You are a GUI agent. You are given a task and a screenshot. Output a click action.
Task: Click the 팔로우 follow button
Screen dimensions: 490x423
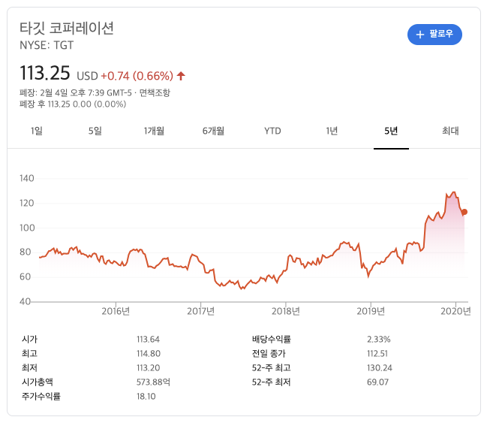pos(434,35)
